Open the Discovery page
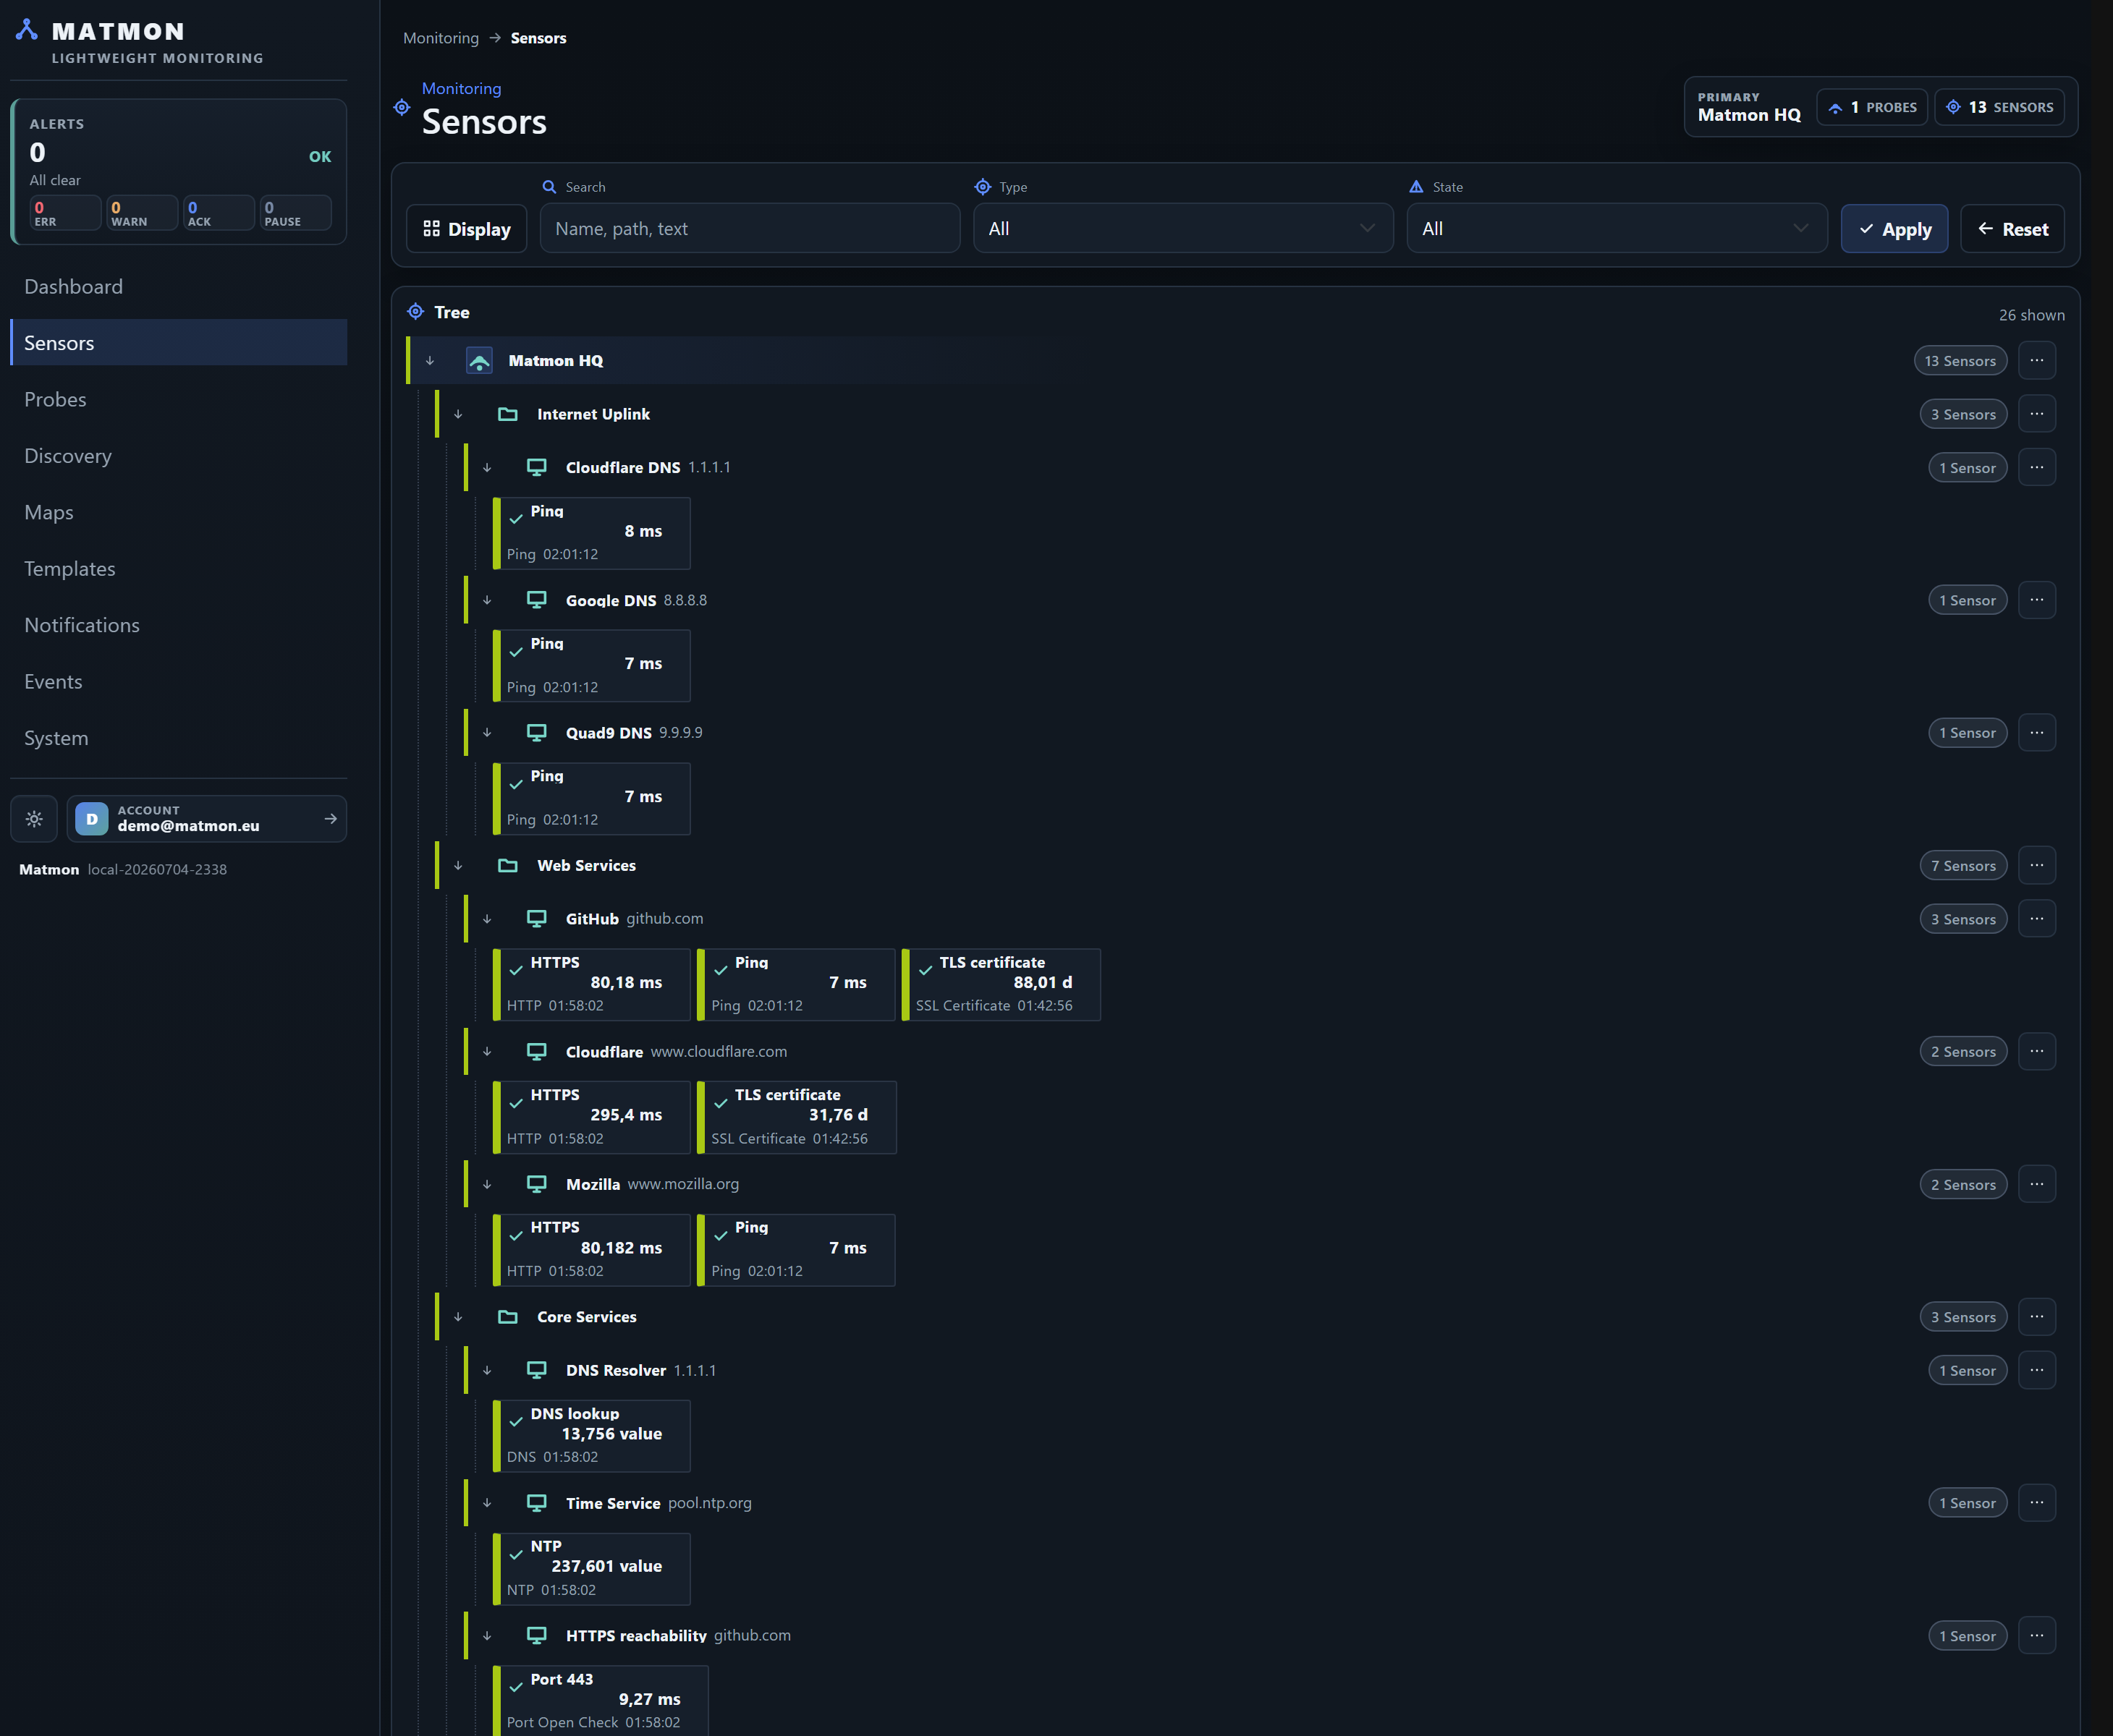Viewport: 2113px width, 1736px height. (x=178, y=456)
